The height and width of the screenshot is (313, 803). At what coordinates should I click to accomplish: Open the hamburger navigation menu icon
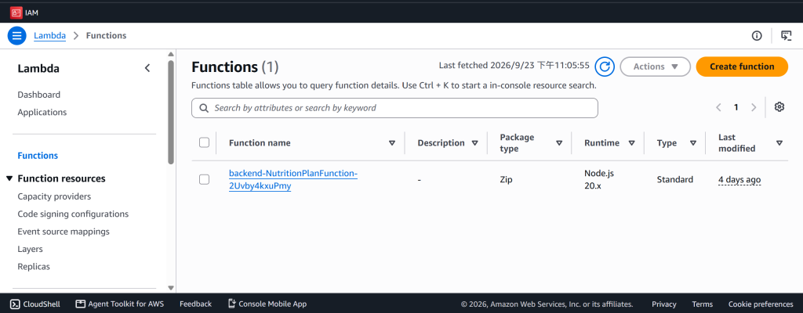(x=16, y=36)
